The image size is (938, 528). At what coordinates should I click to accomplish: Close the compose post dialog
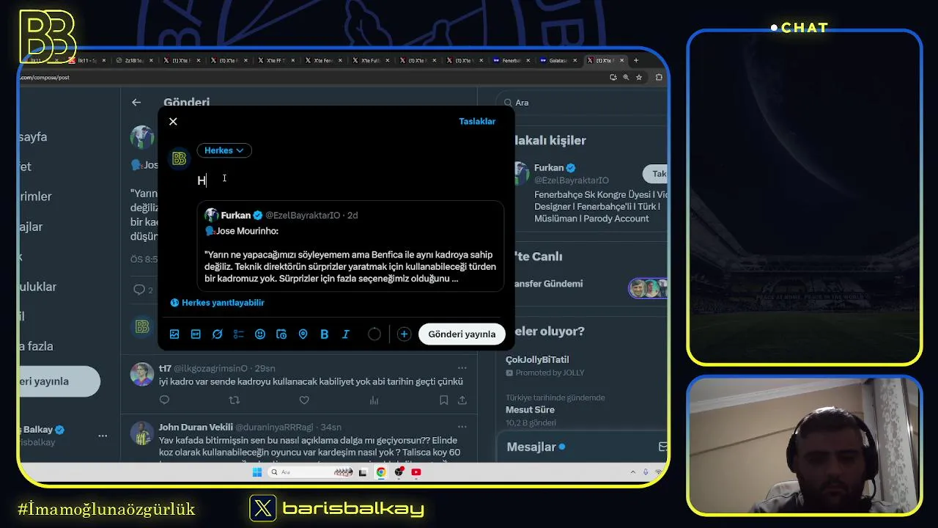pos(173,122)
